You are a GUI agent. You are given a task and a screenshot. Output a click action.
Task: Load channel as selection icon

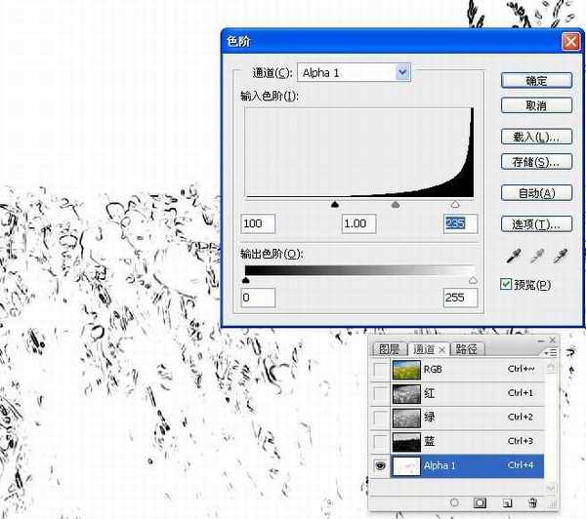coord(454,502)
